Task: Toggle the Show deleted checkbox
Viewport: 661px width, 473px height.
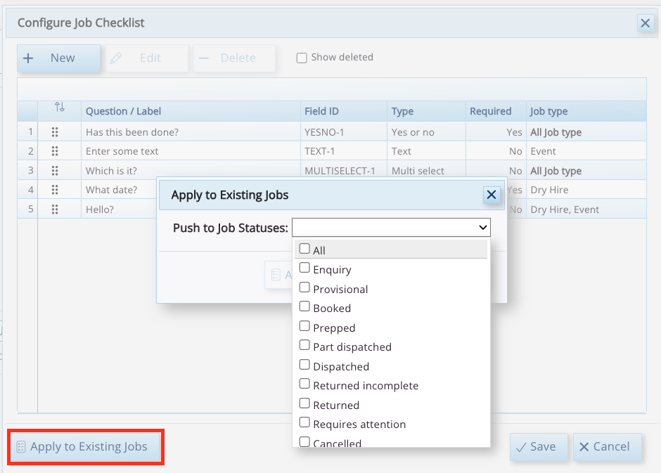Action: (302, 58)
